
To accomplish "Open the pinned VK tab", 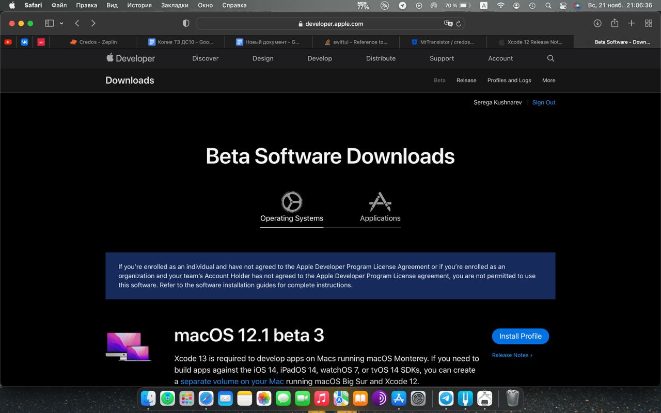I will pos(24,42).
